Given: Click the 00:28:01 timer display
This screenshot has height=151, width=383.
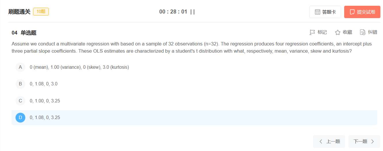Looking at the screenshot, I should click(x=173, y=12).
